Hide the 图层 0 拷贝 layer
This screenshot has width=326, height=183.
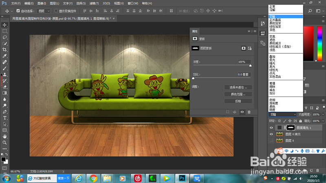coord(271,134)
